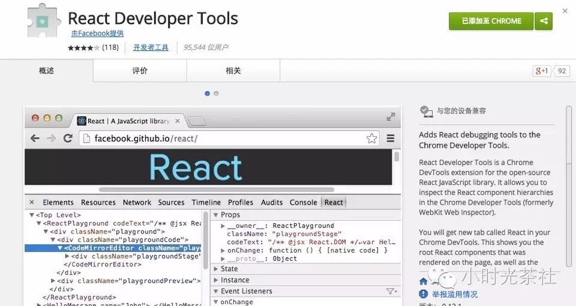Click the page icon in address bar
Viewport: 576px width, 306px height.
(x=86, y=139)
